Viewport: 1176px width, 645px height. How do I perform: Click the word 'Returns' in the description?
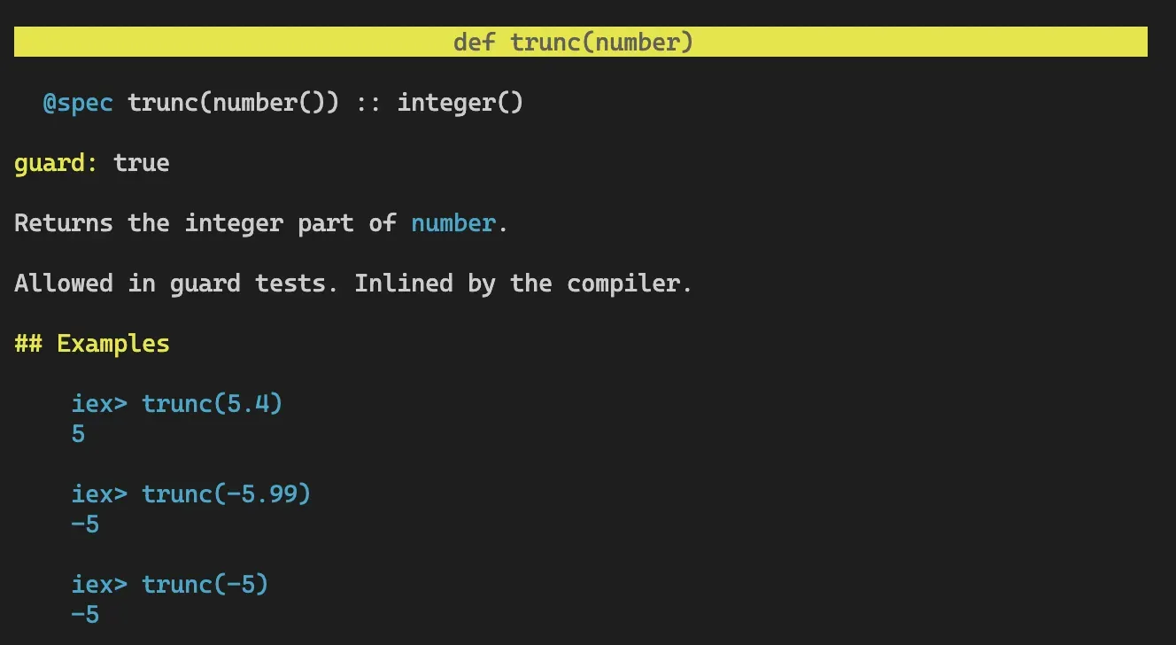click(x=64, y=222)
